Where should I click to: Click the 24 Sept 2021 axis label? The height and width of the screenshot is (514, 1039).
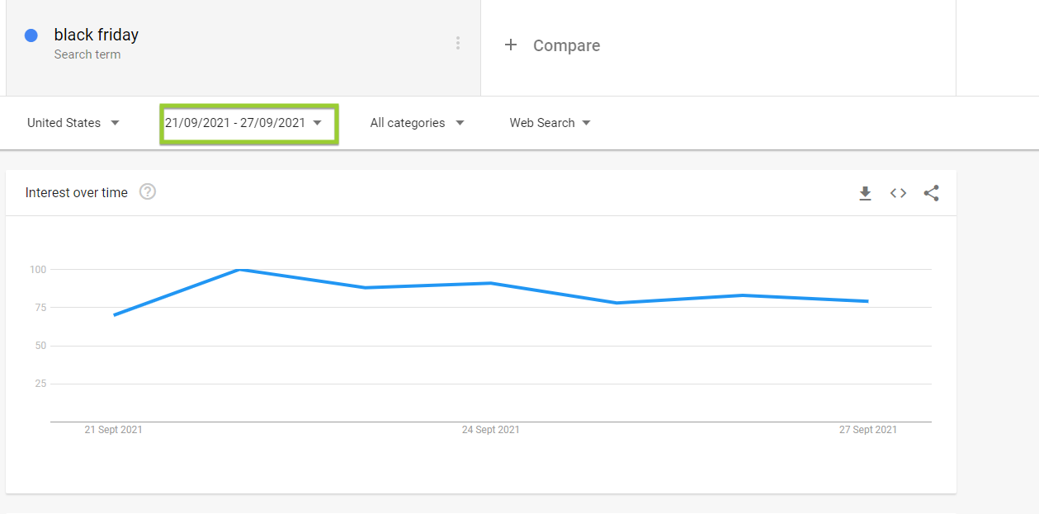click(x=490, y=429)
